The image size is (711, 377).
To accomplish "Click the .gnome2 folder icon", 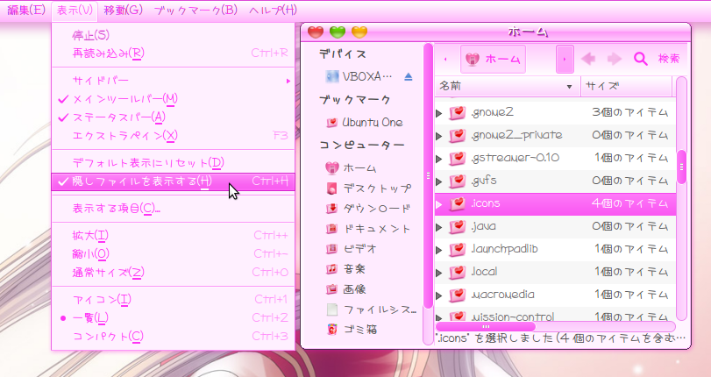I will coord(458,112).
